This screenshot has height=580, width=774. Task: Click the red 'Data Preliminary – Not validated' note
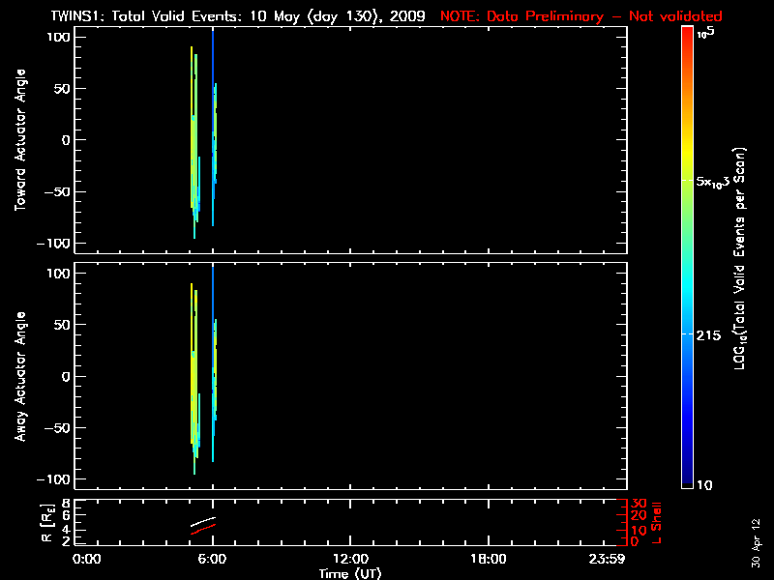580,16
